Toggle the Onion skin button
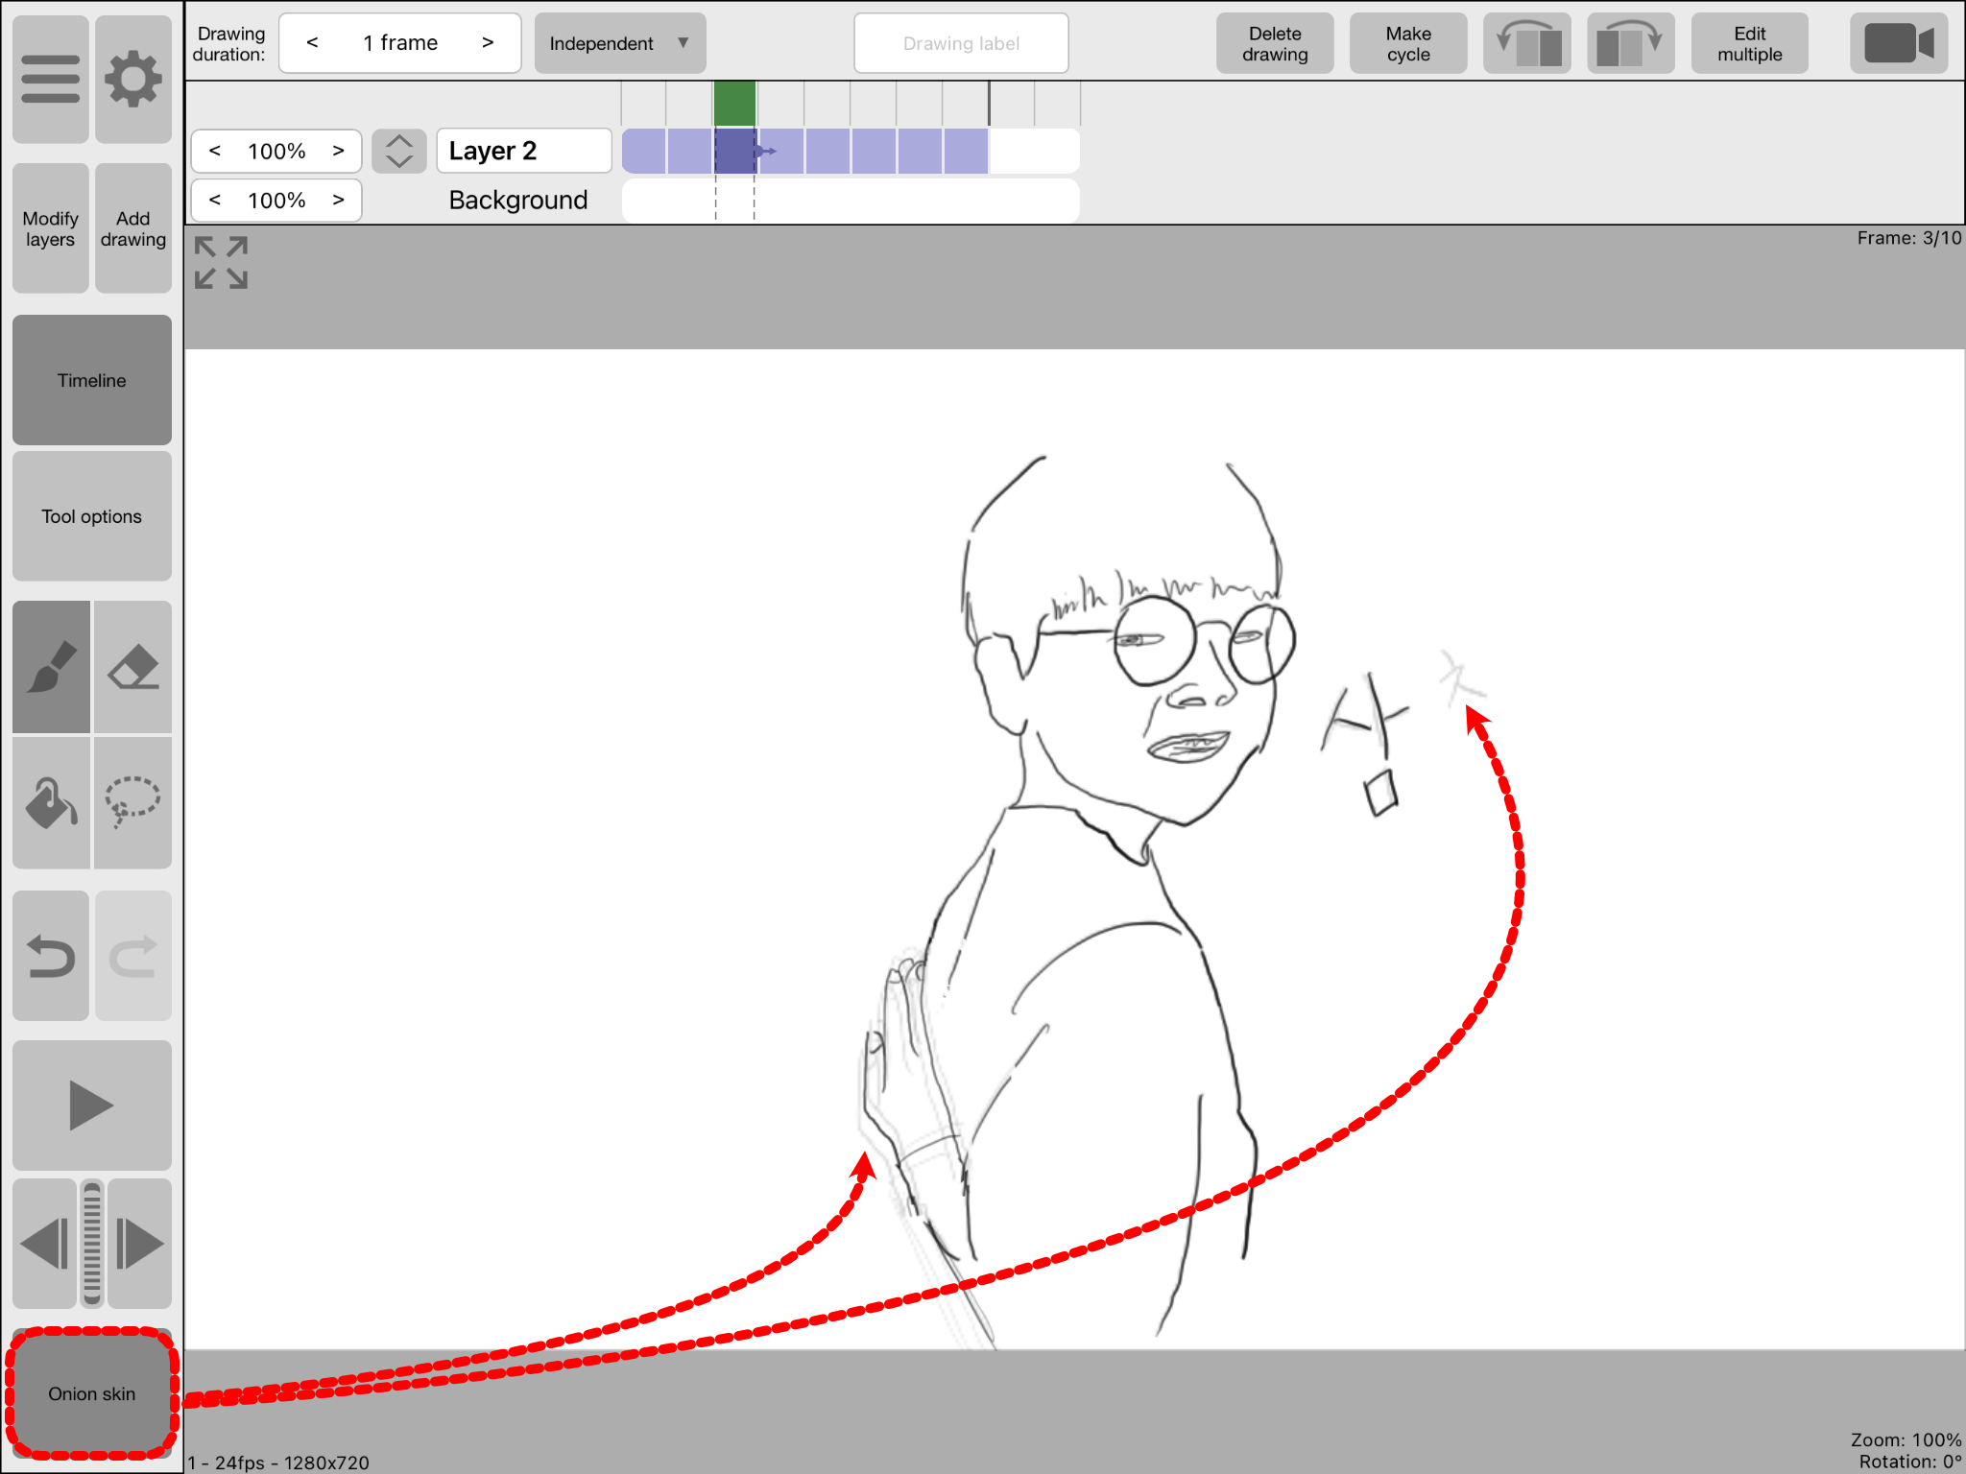This screenshot has width=1966, height=1474. (92, 1393)
